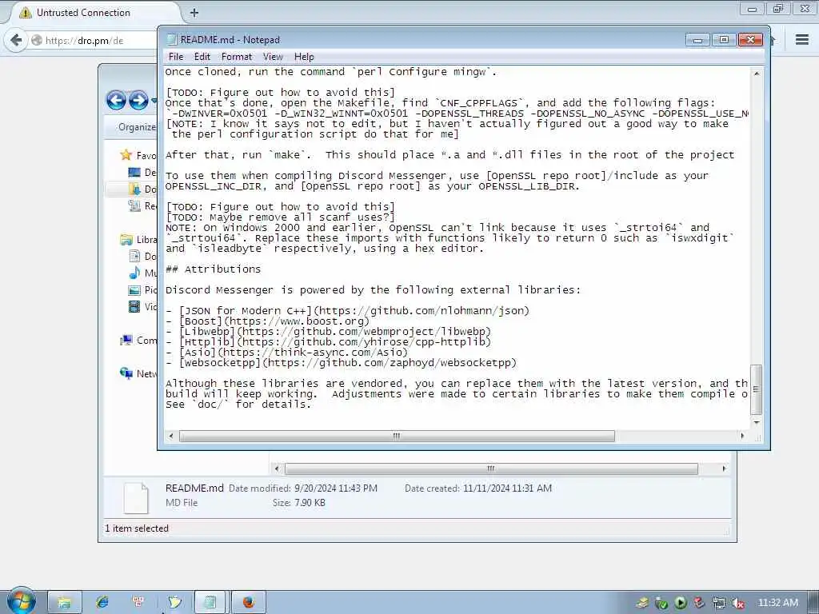The height and width of the screenshot is (614, 819).
Task: Click Notepad vertical scrollbar down arrow
Action: pyautogui.click(x=757, y=422)
